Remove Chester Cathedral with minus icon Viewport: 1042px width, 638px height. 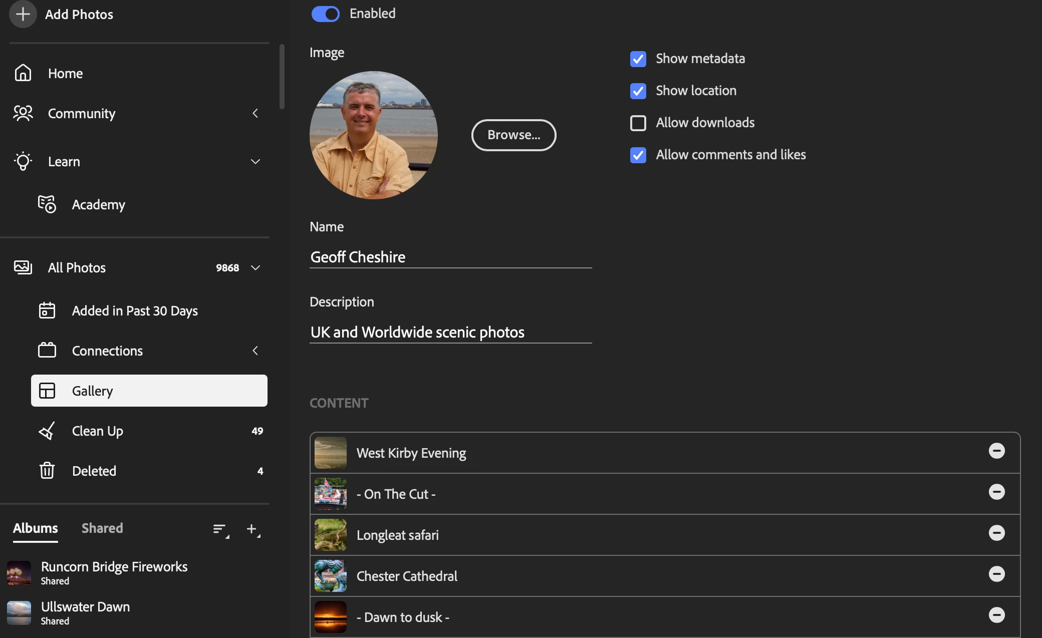[x=996, y=574]
